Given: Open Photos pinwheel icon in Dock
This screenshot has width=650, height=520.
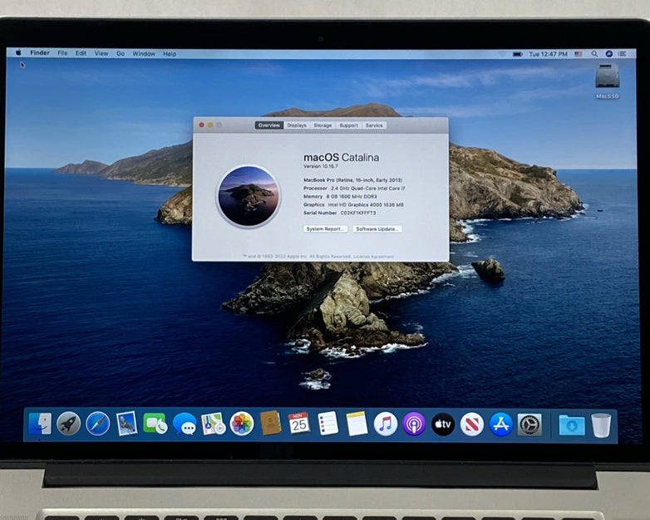Looking at the screenshot, I should 242,424.
